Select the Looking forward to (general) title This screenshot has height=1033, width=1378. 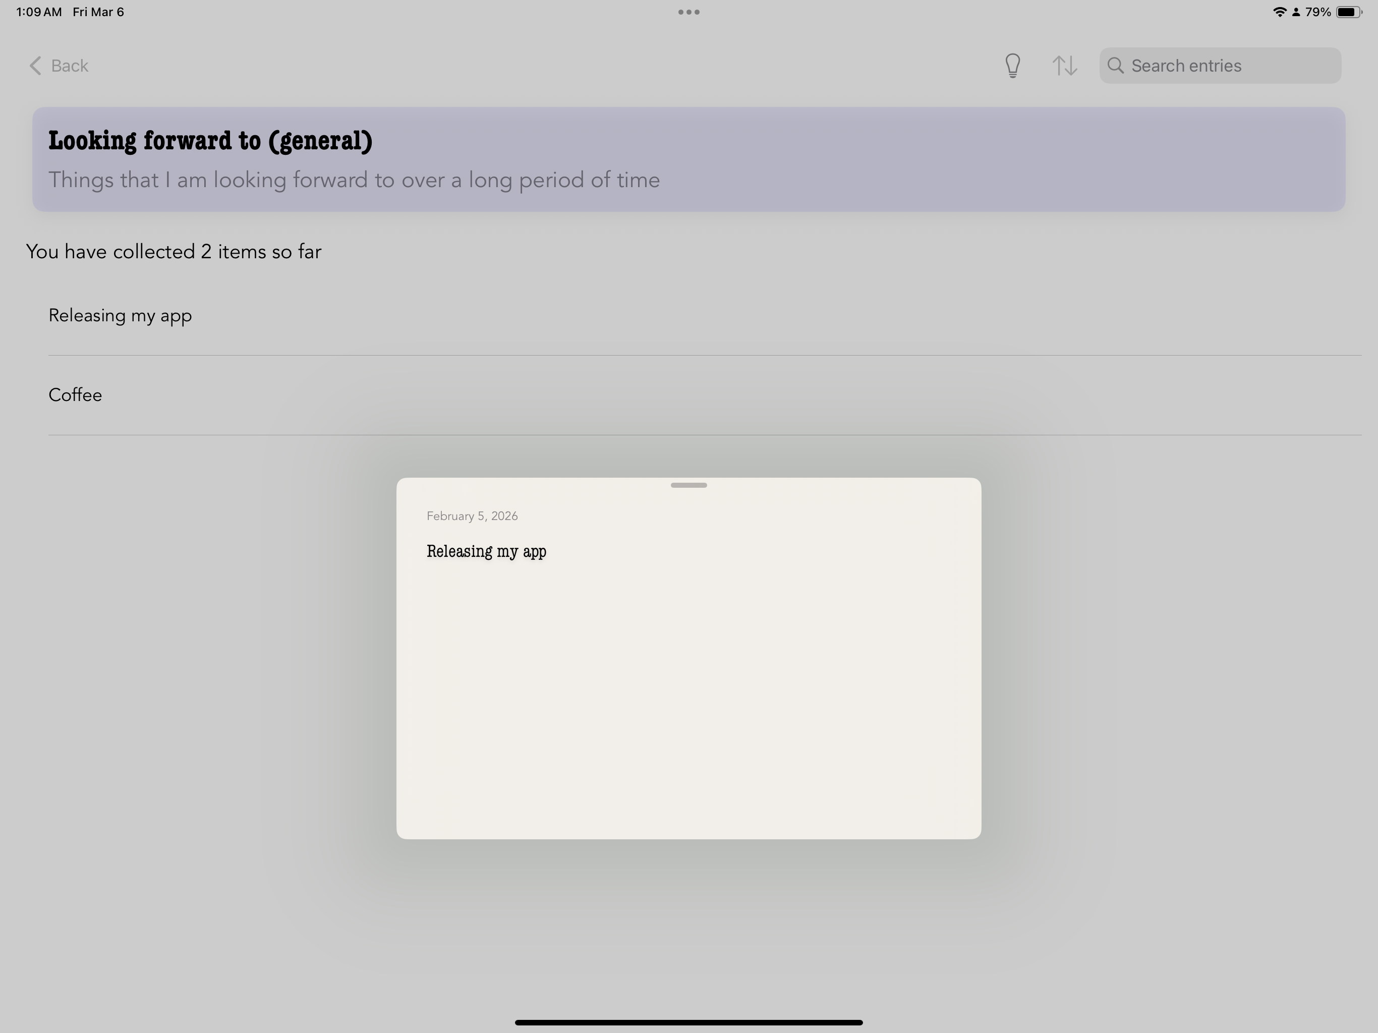[x=210, y=141]
